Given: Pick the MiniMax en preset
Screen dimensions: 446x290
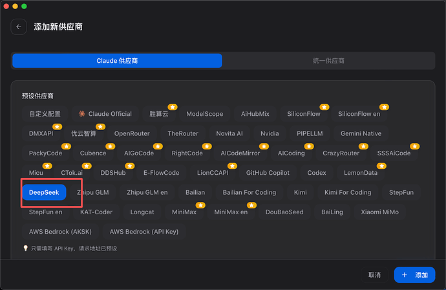Looking at the screenshot, I should tap(231, 212).
